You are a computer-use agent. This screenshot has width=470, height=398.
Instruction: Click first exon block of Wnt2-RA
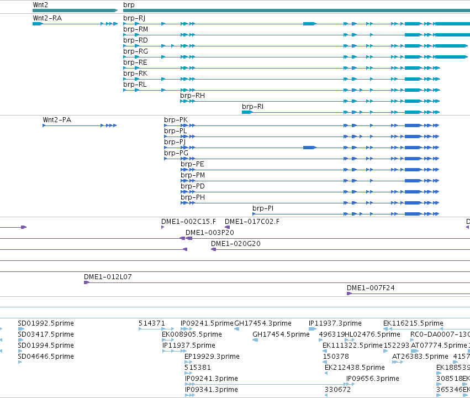click(38, 24)
